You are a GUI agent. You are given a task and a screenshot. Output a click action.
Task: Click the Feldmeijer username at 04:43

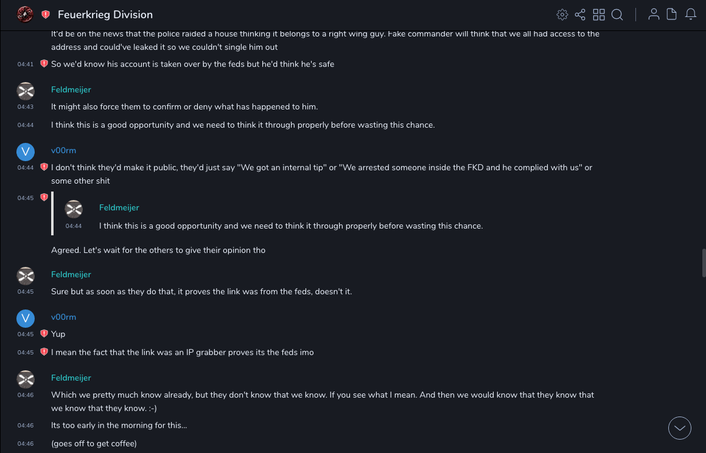[x=71, y=89]
